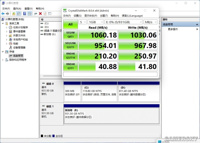Screen dimensions: 200x143
Task: Click the Forward arrow in Computer Management toolbar
Action: (8, 13)
